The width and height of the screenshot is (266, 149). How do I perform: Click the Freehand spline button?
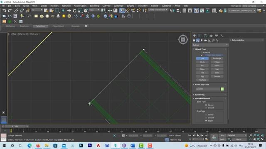(202, 80)
